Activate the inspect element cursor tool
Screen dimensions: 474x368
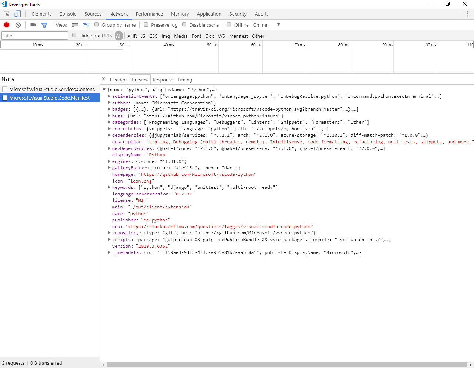[x=6, y=13]
